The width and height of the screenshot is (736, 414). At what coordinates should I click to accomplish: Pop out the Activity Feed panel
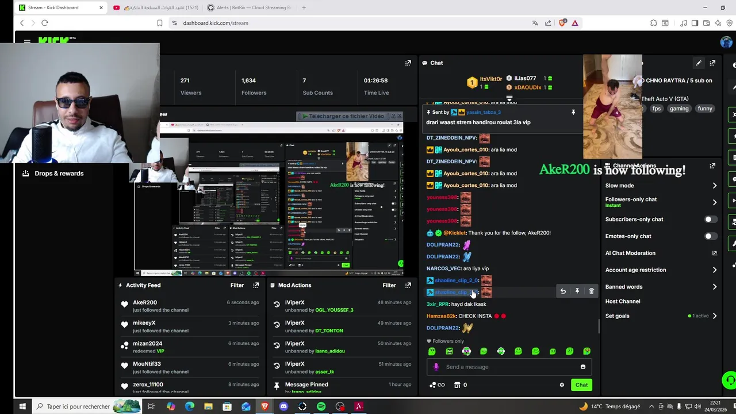pos(256,285)
